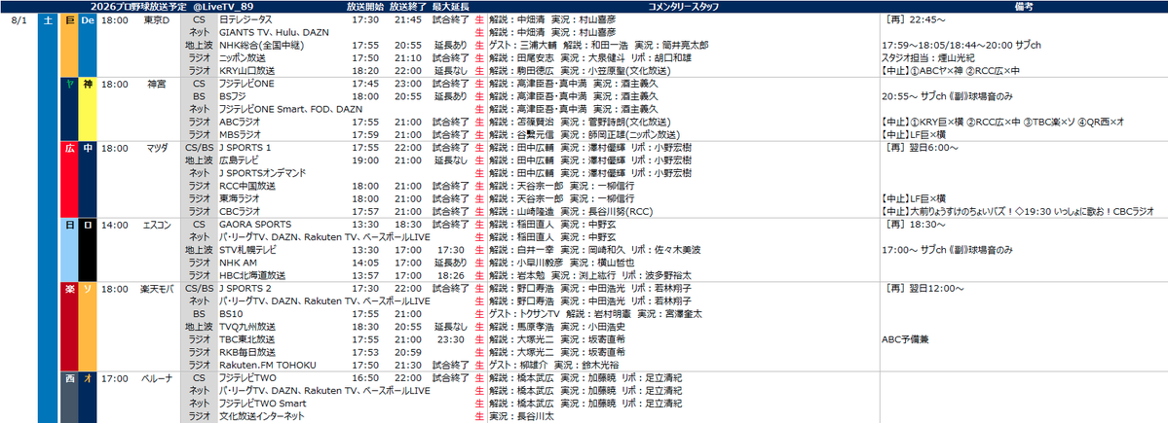This screenshot has height=423, width=1168.
Task: Click the remark '［再］22:45～'
Action: [x=914, y=20]
